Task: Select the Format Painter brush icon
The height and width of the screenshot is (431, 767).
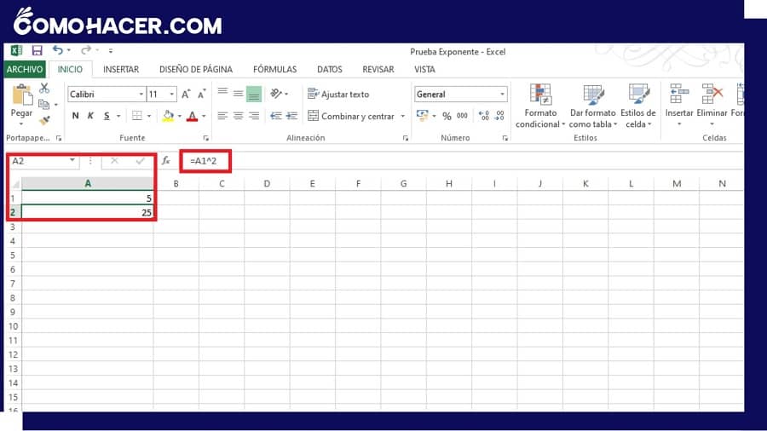Action: pyautogui.click(x=44, y=120)
